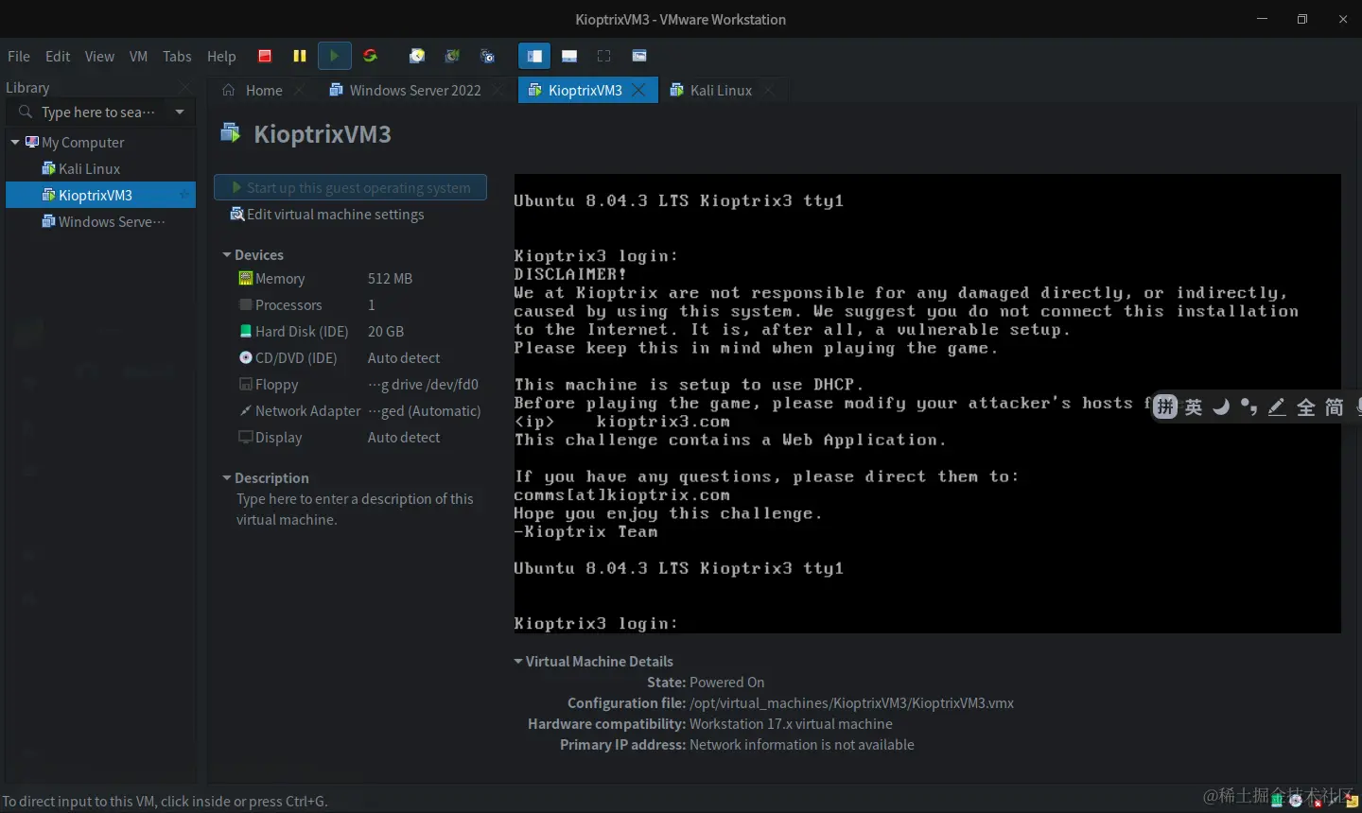Image resolution: width=1362 pixels, height=813 pixels.
Task: Click the Powered On state text
Action: point(727,683)
